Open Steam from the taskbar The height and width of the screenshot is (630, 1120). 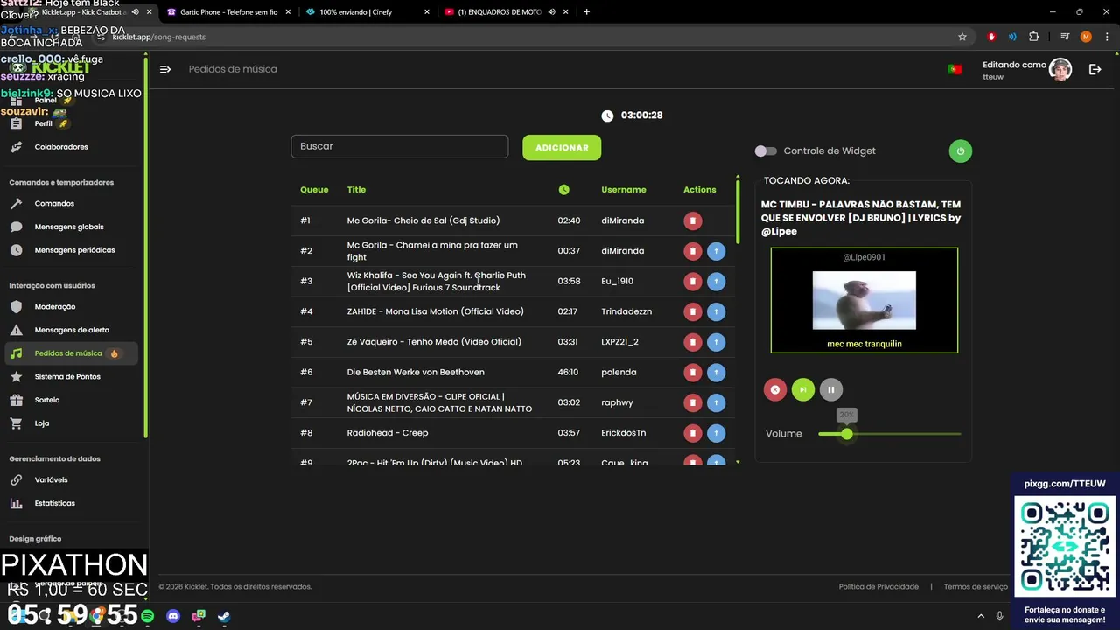(x=224, y=616)
